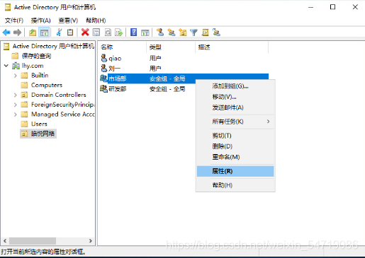Click the blue Back arrow toolbar icon

tap(6, 33)
